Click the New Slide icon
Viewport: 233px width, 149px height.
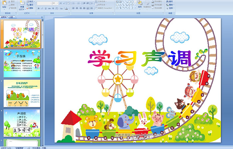(x=22, y=3)
